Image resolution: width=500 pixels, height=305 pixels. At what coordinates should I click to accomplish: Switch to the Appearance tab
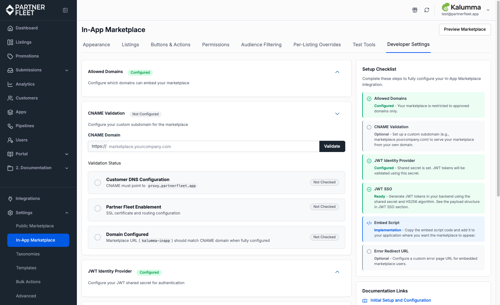pyautogui.click(x=96, y=45)
